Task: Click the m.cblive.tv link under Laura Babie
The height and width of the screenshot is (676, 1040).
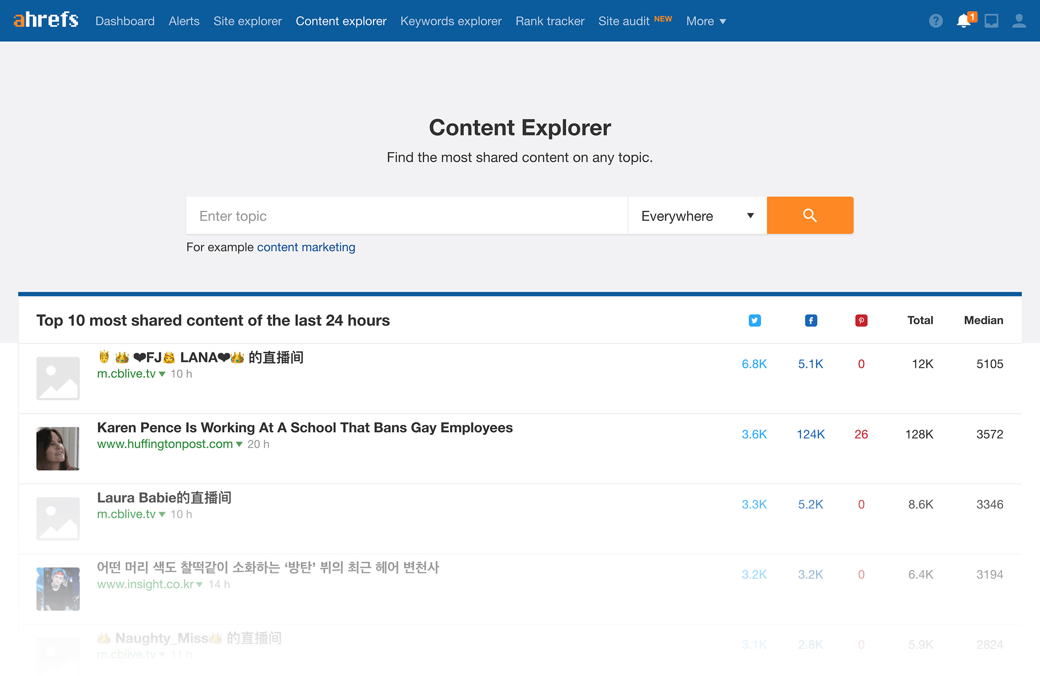Action: pos(126,514)
